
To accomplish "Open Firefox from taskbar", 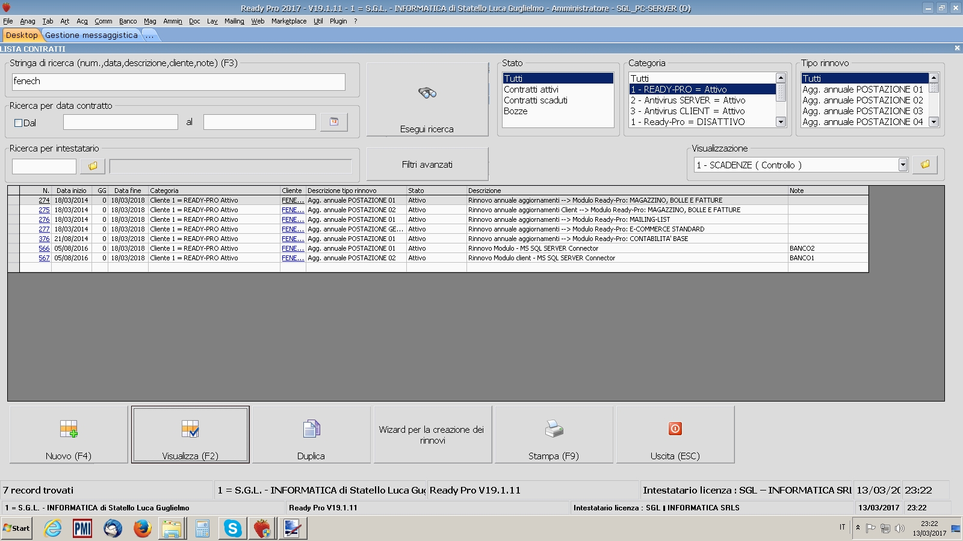I will [142, 528].
